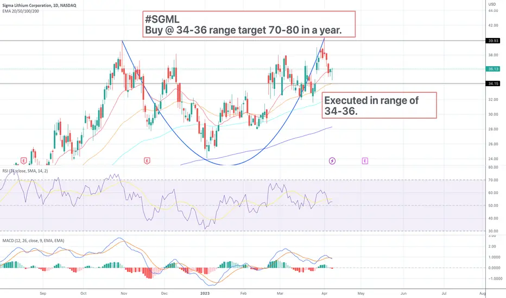
Task: Click the 24.00 price axis value
Action: [x=493, y=159]
